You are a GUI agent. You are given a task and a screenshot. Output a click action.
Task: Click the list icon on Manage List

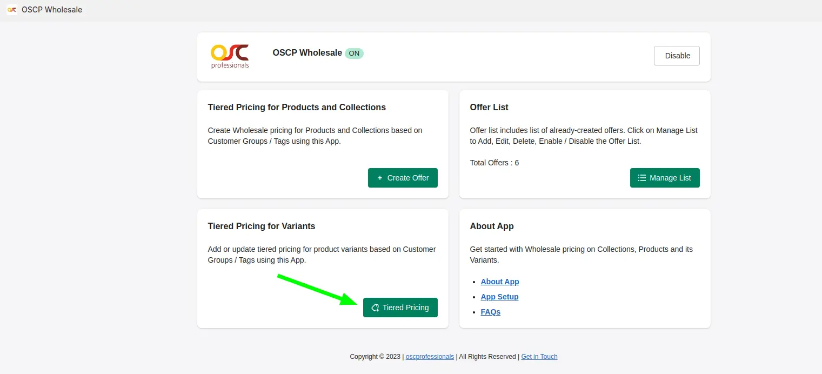642,178
